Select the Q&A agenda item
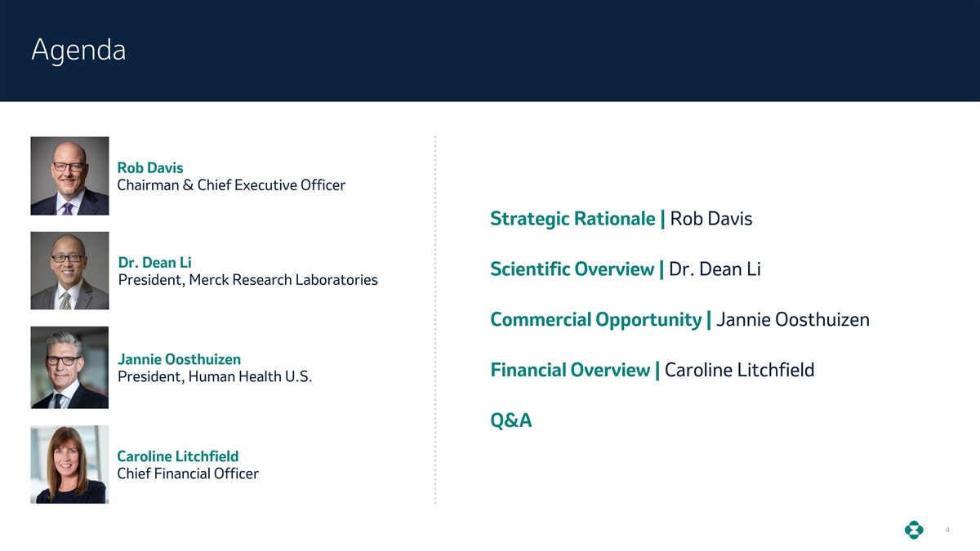This screenshot has width=980, height=551. point(510,421)
